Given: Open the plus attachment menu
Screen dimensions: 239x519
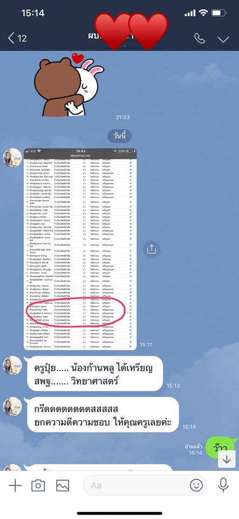Looking at the screenshot, I should (15, 485).
